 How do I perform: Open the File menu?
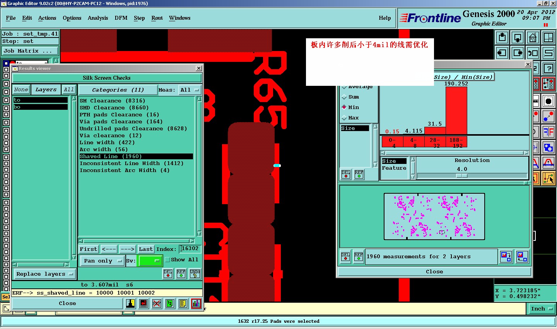pyautogui.click(x=11, y=18)
